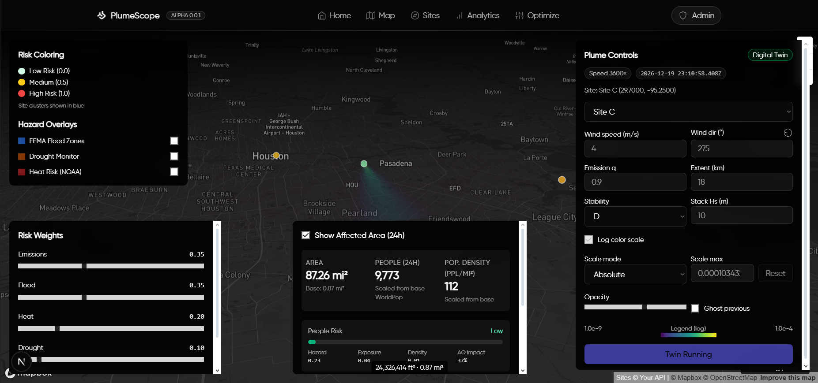Click the Risk Weights panel scroll-down arrow
Image resolution: width=818 pixels, height=383 pixels.
click(217, 371)
